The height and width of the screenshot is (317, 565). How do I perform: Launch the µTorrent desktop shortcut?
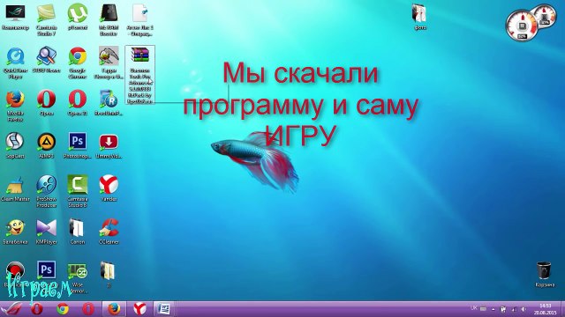(77, 17)
